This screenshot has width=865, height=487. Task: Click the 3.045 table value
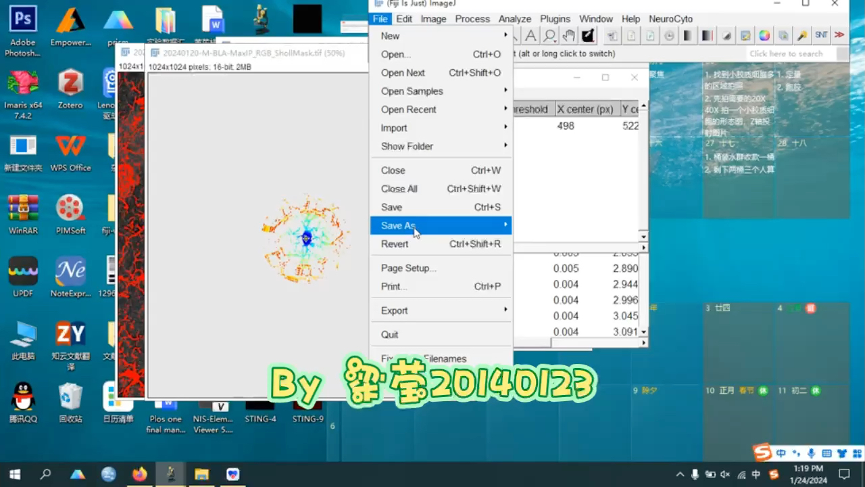click(625, 316)
